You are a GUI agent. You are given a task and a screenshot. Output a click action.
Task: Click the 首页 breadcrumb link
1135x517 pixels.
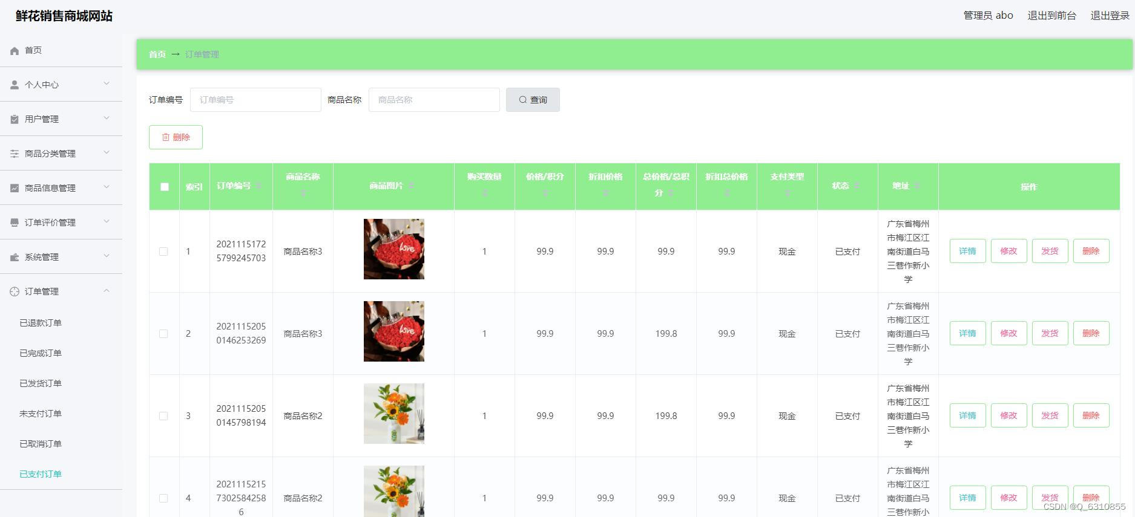click(x=157, y=54)
